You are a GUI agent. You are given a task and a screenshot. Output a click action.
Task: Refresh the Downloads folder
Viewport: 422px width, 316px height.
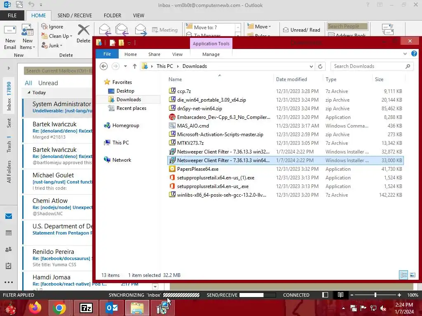(x=320, y=66)
